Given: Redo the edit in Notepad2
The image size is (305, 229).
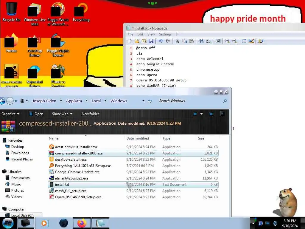Looking at the screenshot, I should point(168,41).
